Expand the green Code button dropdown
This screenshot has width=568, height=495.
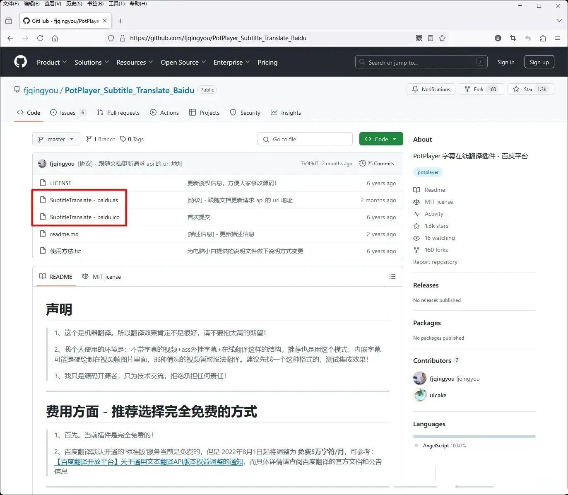click(394, 139)
